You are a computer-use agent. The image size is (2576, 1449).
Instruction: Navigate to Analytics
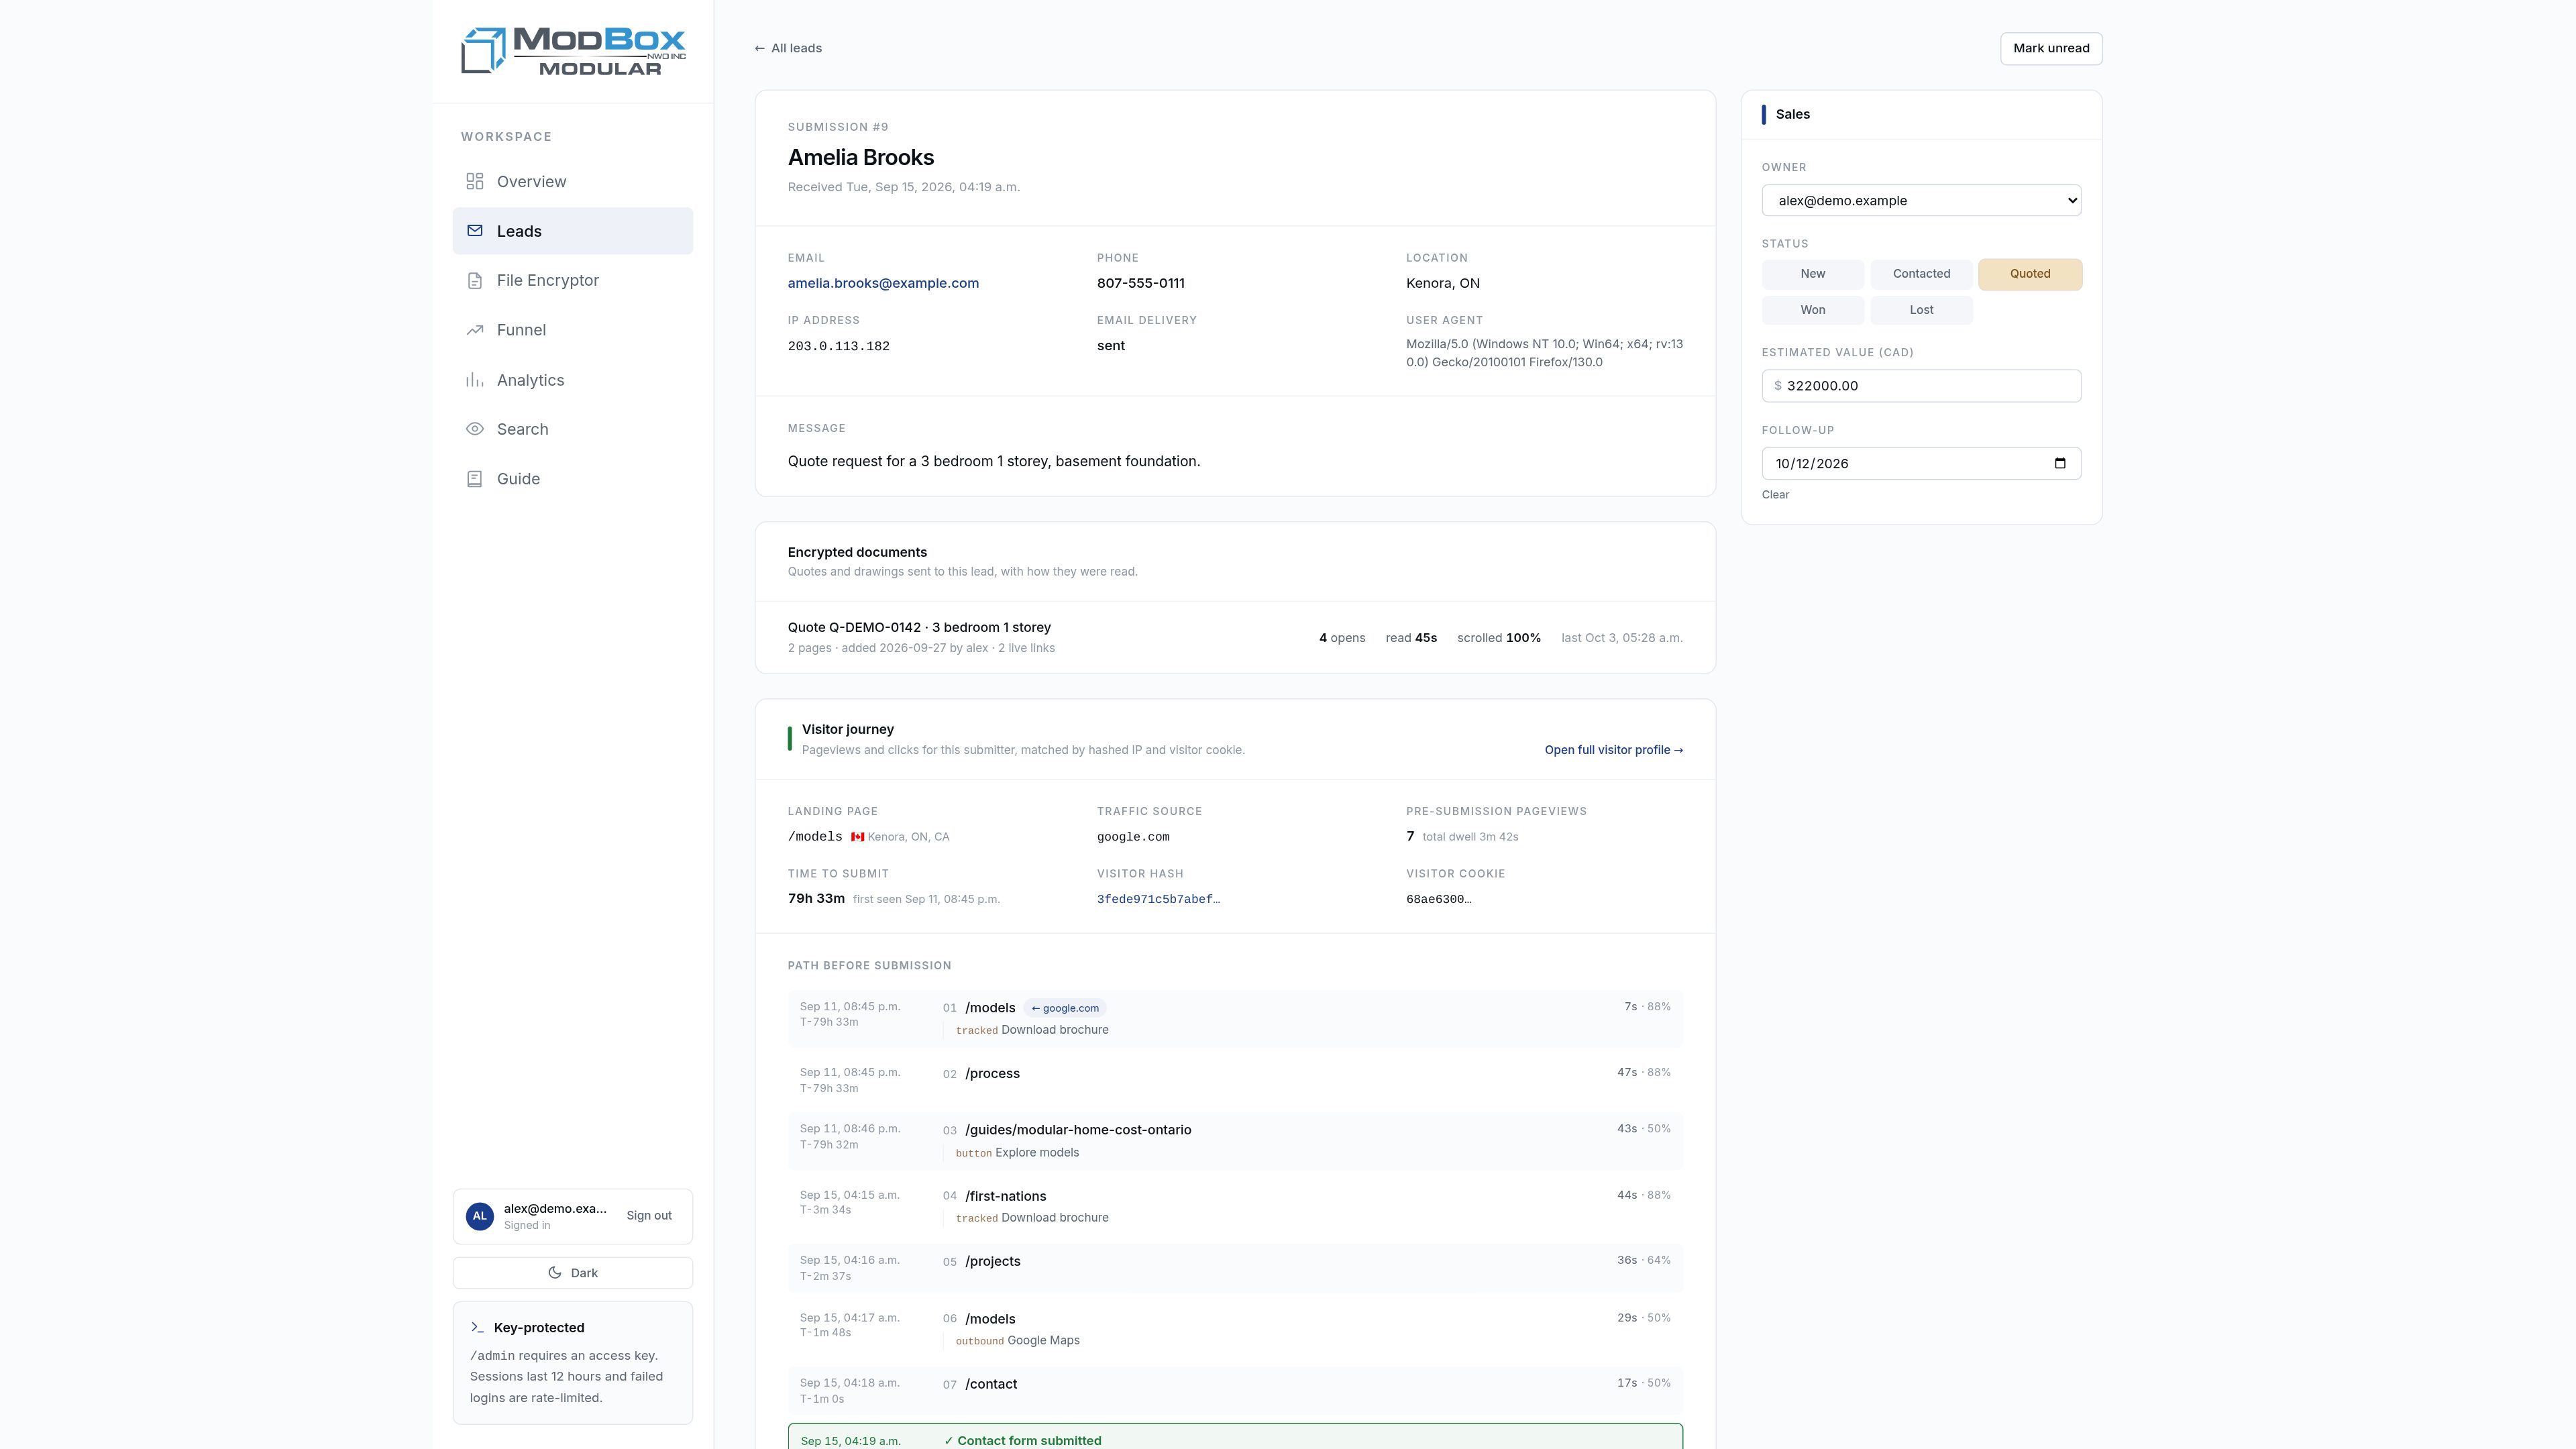point(573,380)
